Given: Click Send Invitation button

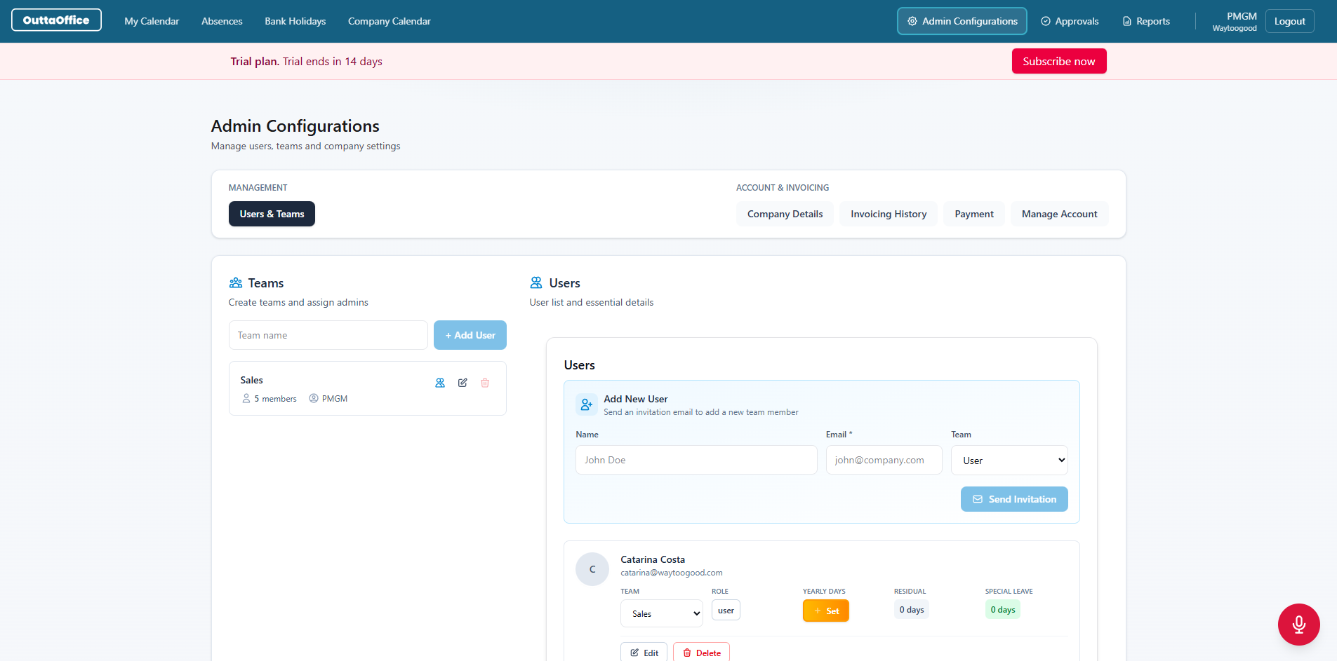Looking at the screenshot, I should point(1014,499).
